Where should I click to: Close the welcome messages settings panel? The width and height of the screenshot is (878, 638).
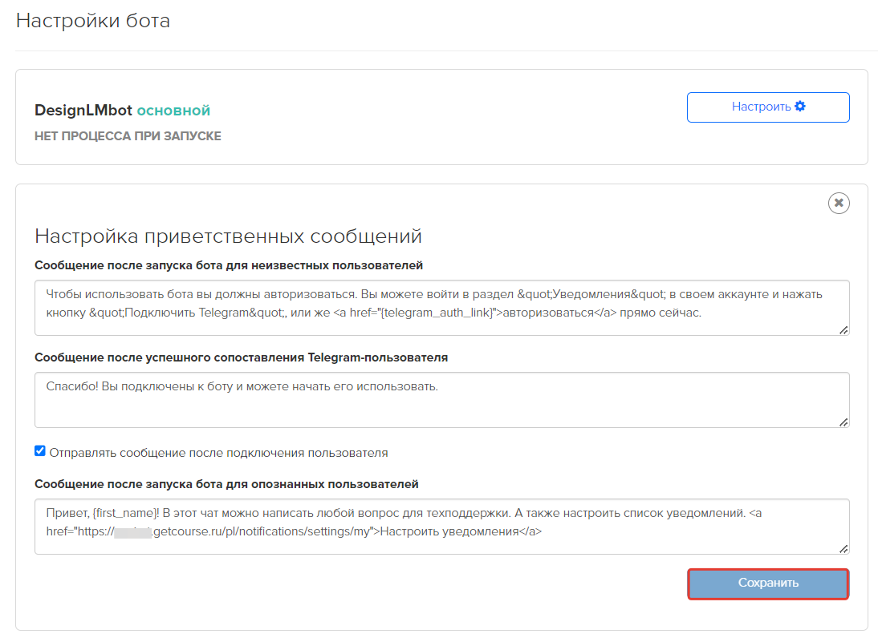coord(839,204)
